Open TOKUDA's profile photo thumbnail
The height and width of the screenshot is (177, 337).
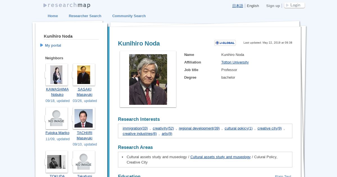pyautogui.click(x=56, y=162)
